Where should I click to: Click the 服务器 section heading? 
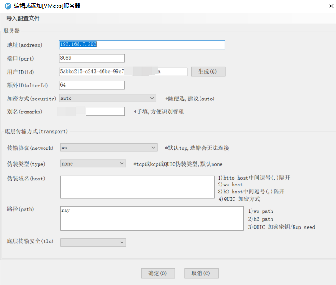12,31
